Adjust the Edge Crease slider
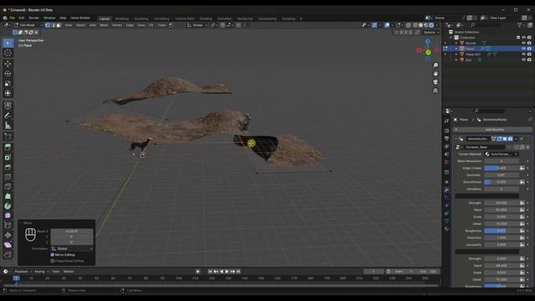Screen dimensions: 535x301 point(502,168)
